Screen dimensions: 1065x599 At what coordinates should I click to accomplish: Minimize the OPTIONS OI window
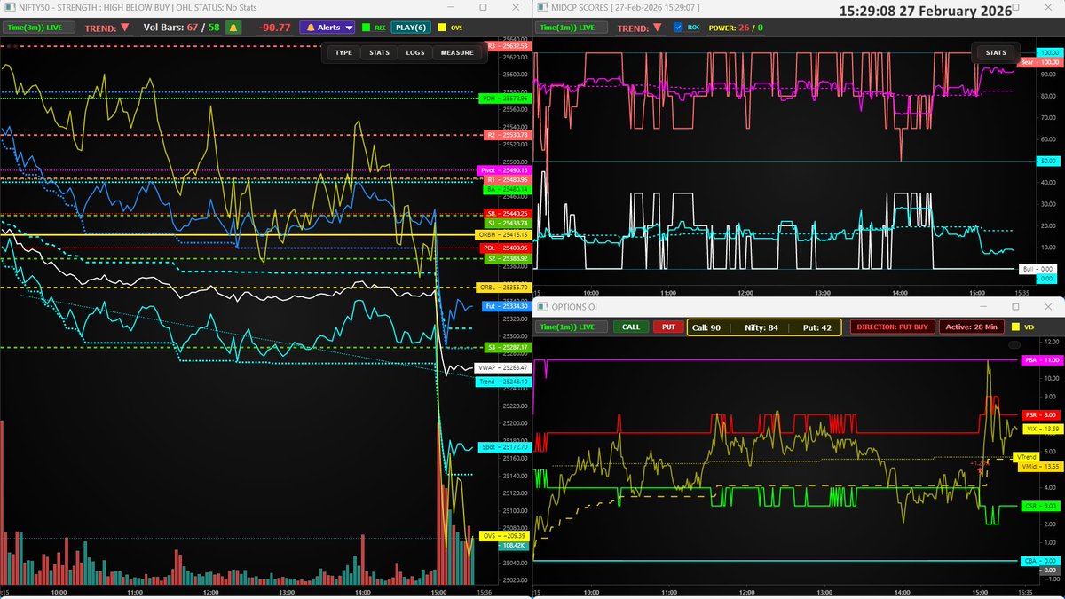click(x=982, y=306)
